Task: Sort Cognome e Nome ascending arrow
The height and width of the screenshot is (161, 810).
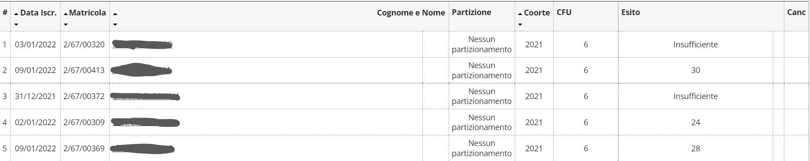Action: click(x=115, y=14)
